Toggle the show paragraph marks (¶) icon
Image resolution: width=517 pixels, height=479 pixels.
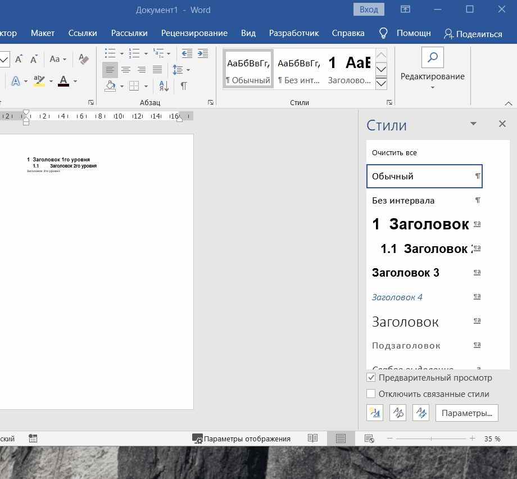click(184, 86)
